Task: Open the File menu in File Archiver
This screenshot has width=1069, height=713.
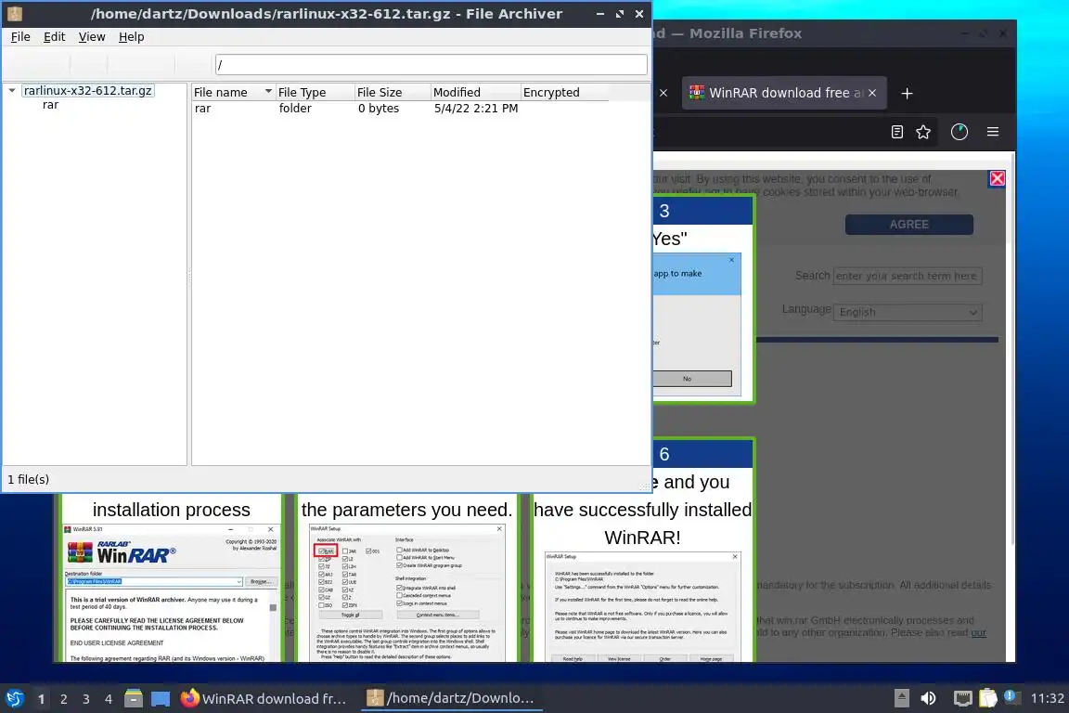Action: (20, 37)
